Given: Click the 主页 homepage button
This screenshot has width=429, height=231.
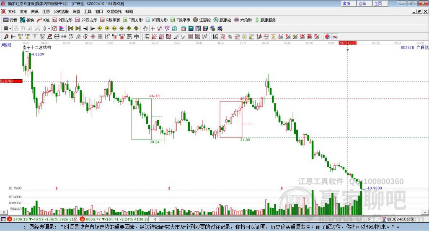Looking at the screenshot, I should [x=380, y=3].
